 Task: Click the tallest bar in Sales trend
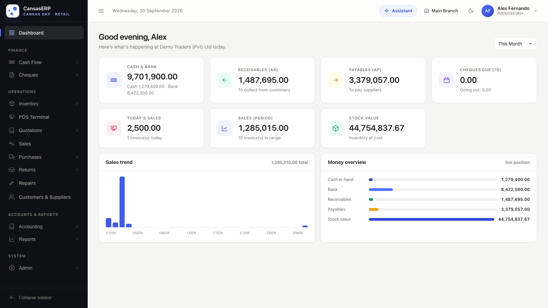[x=122, y=202]
